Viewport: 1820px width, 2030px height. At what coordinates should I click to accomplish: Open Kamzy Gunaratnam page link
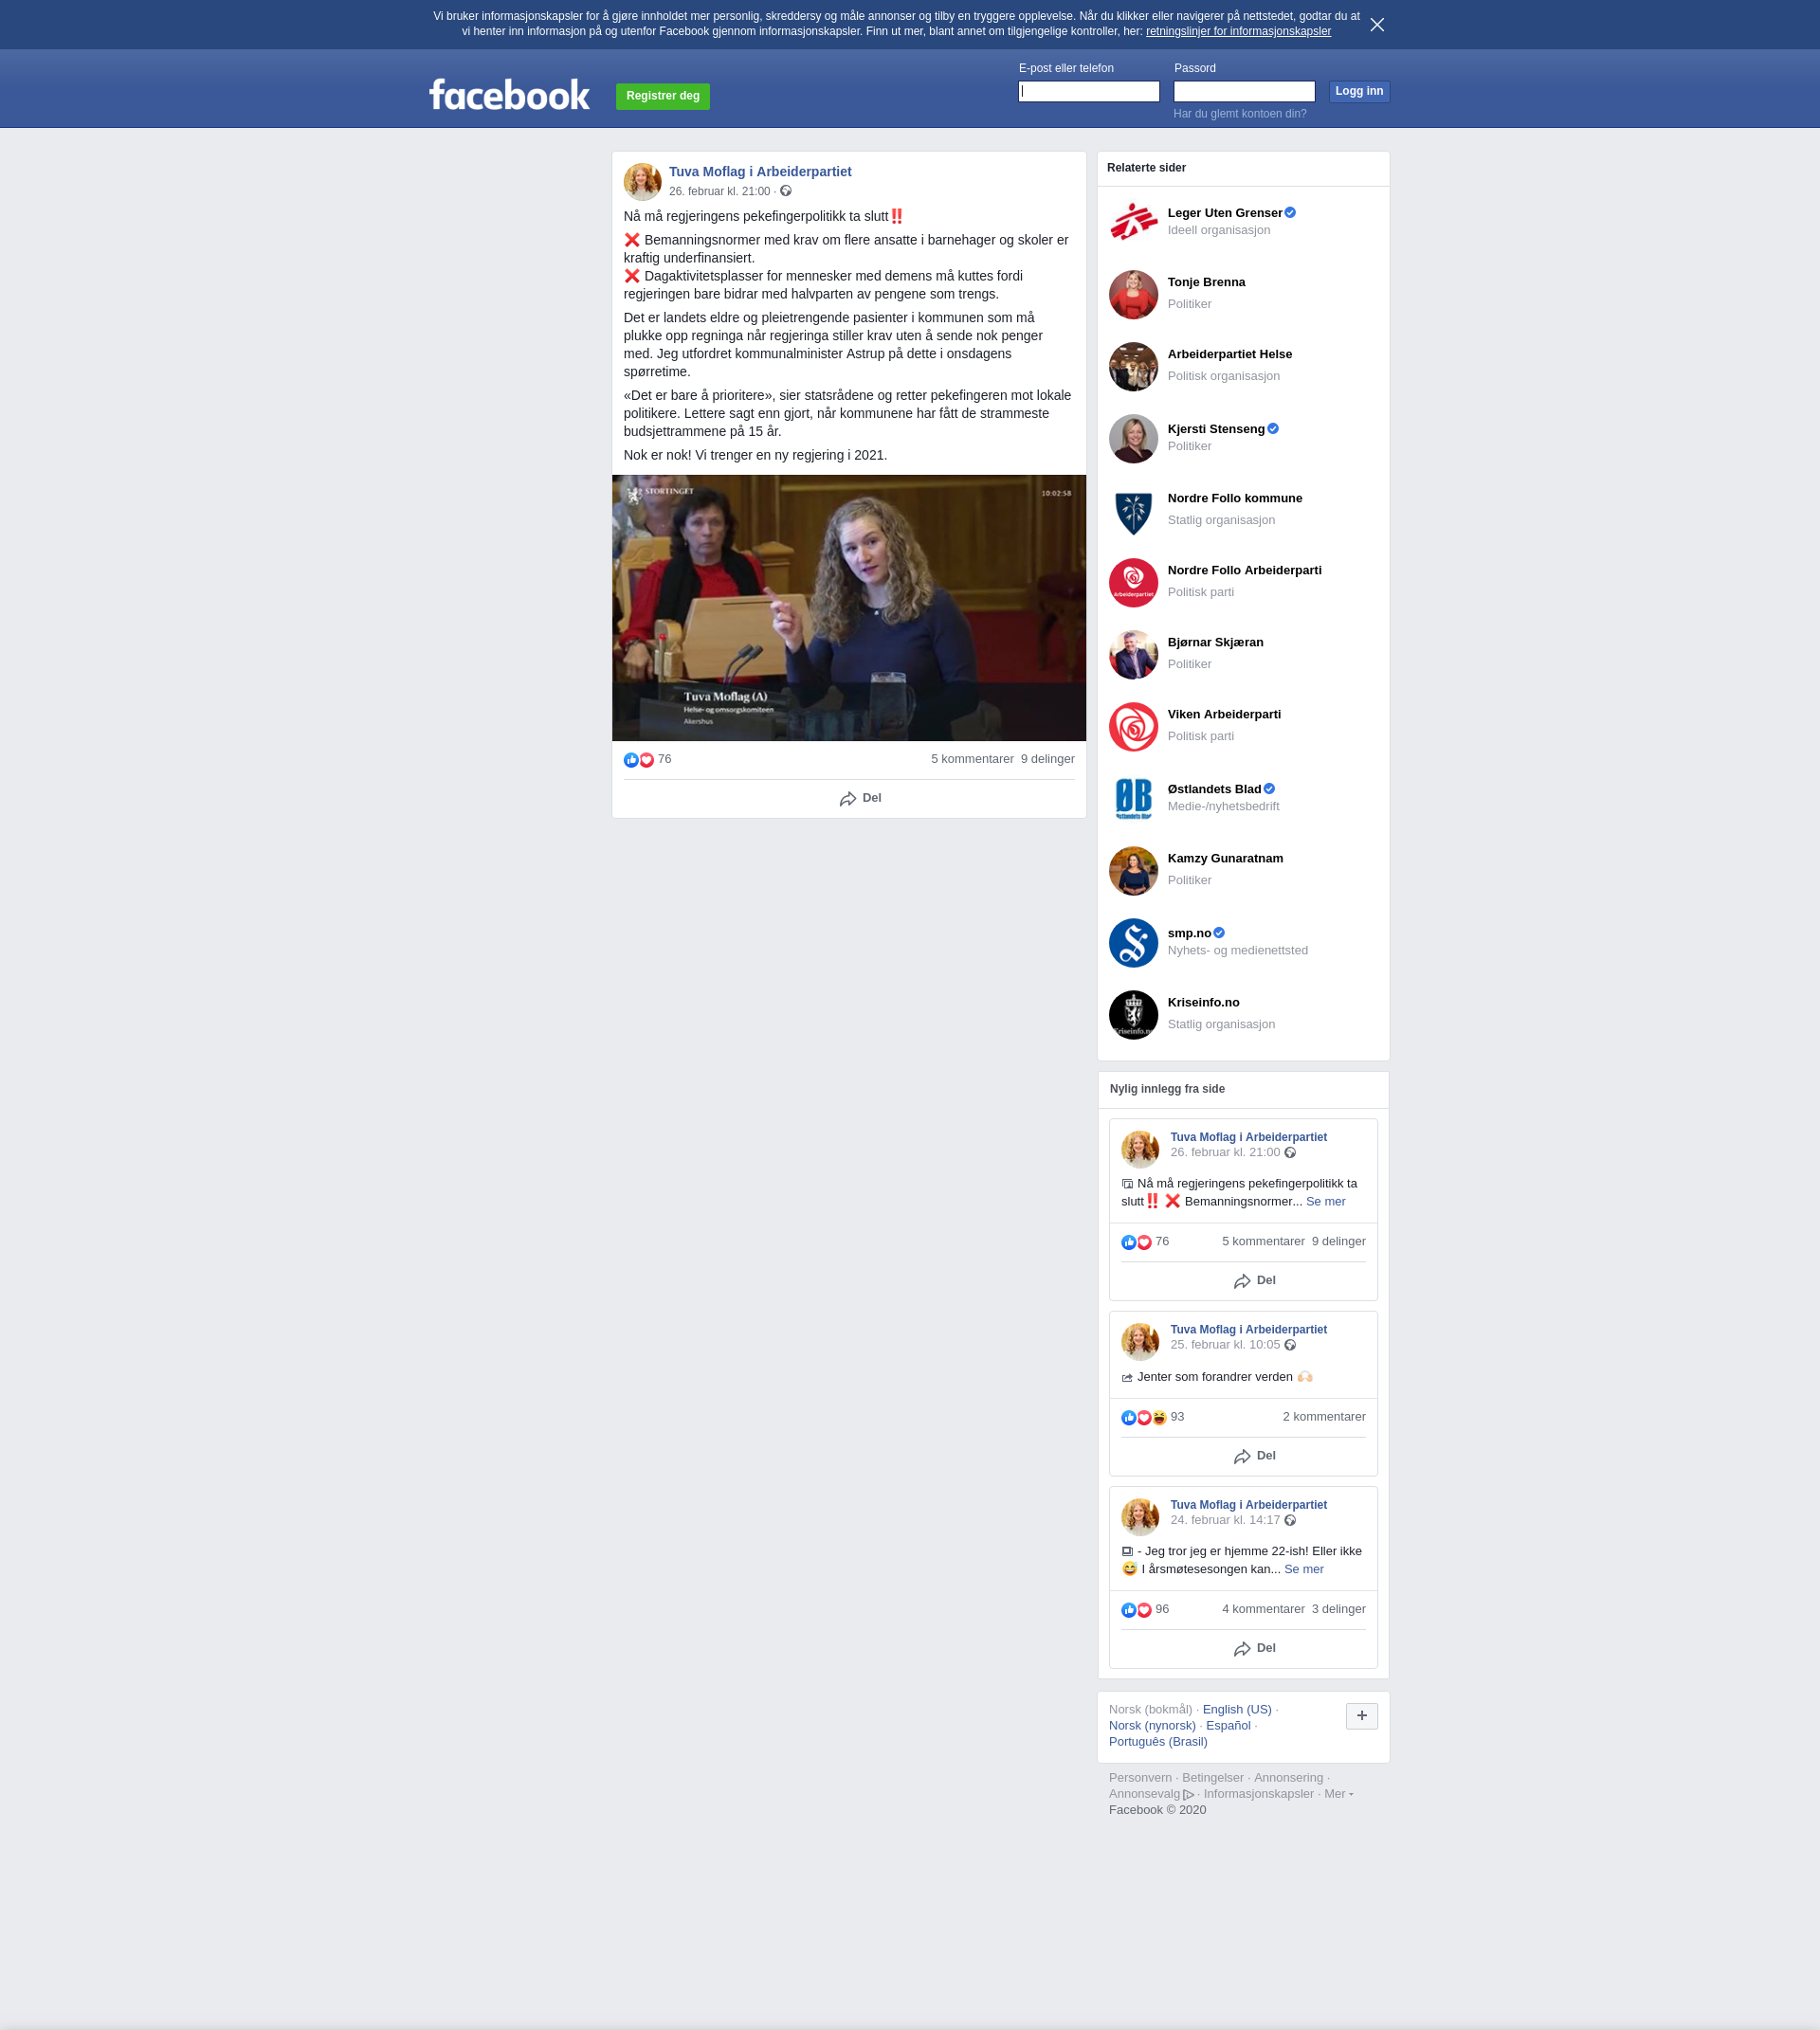(1225, 858)
